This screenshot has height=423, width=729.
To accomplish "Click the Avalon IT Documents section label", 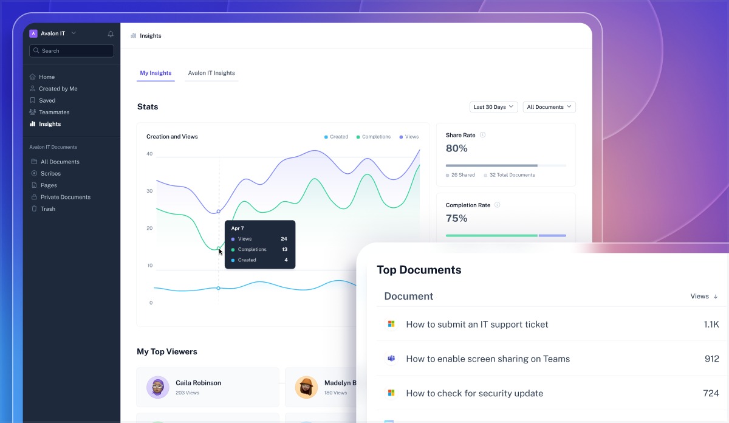I will tap(53, 147).
